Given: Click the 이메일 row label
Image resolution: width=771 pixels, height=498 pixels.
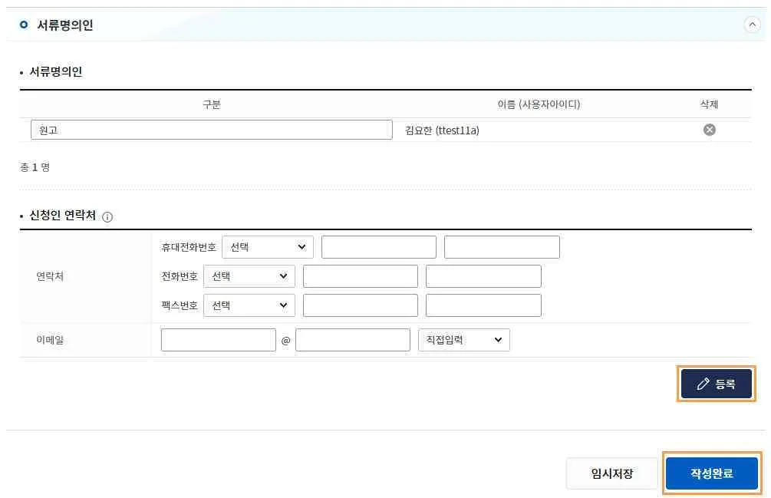Looking at the screenshot, I should coord(50,340).
